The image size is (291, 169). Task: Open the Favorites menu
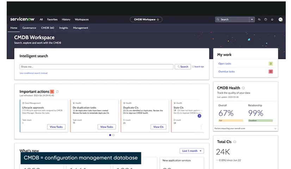[x=52, y=20]
